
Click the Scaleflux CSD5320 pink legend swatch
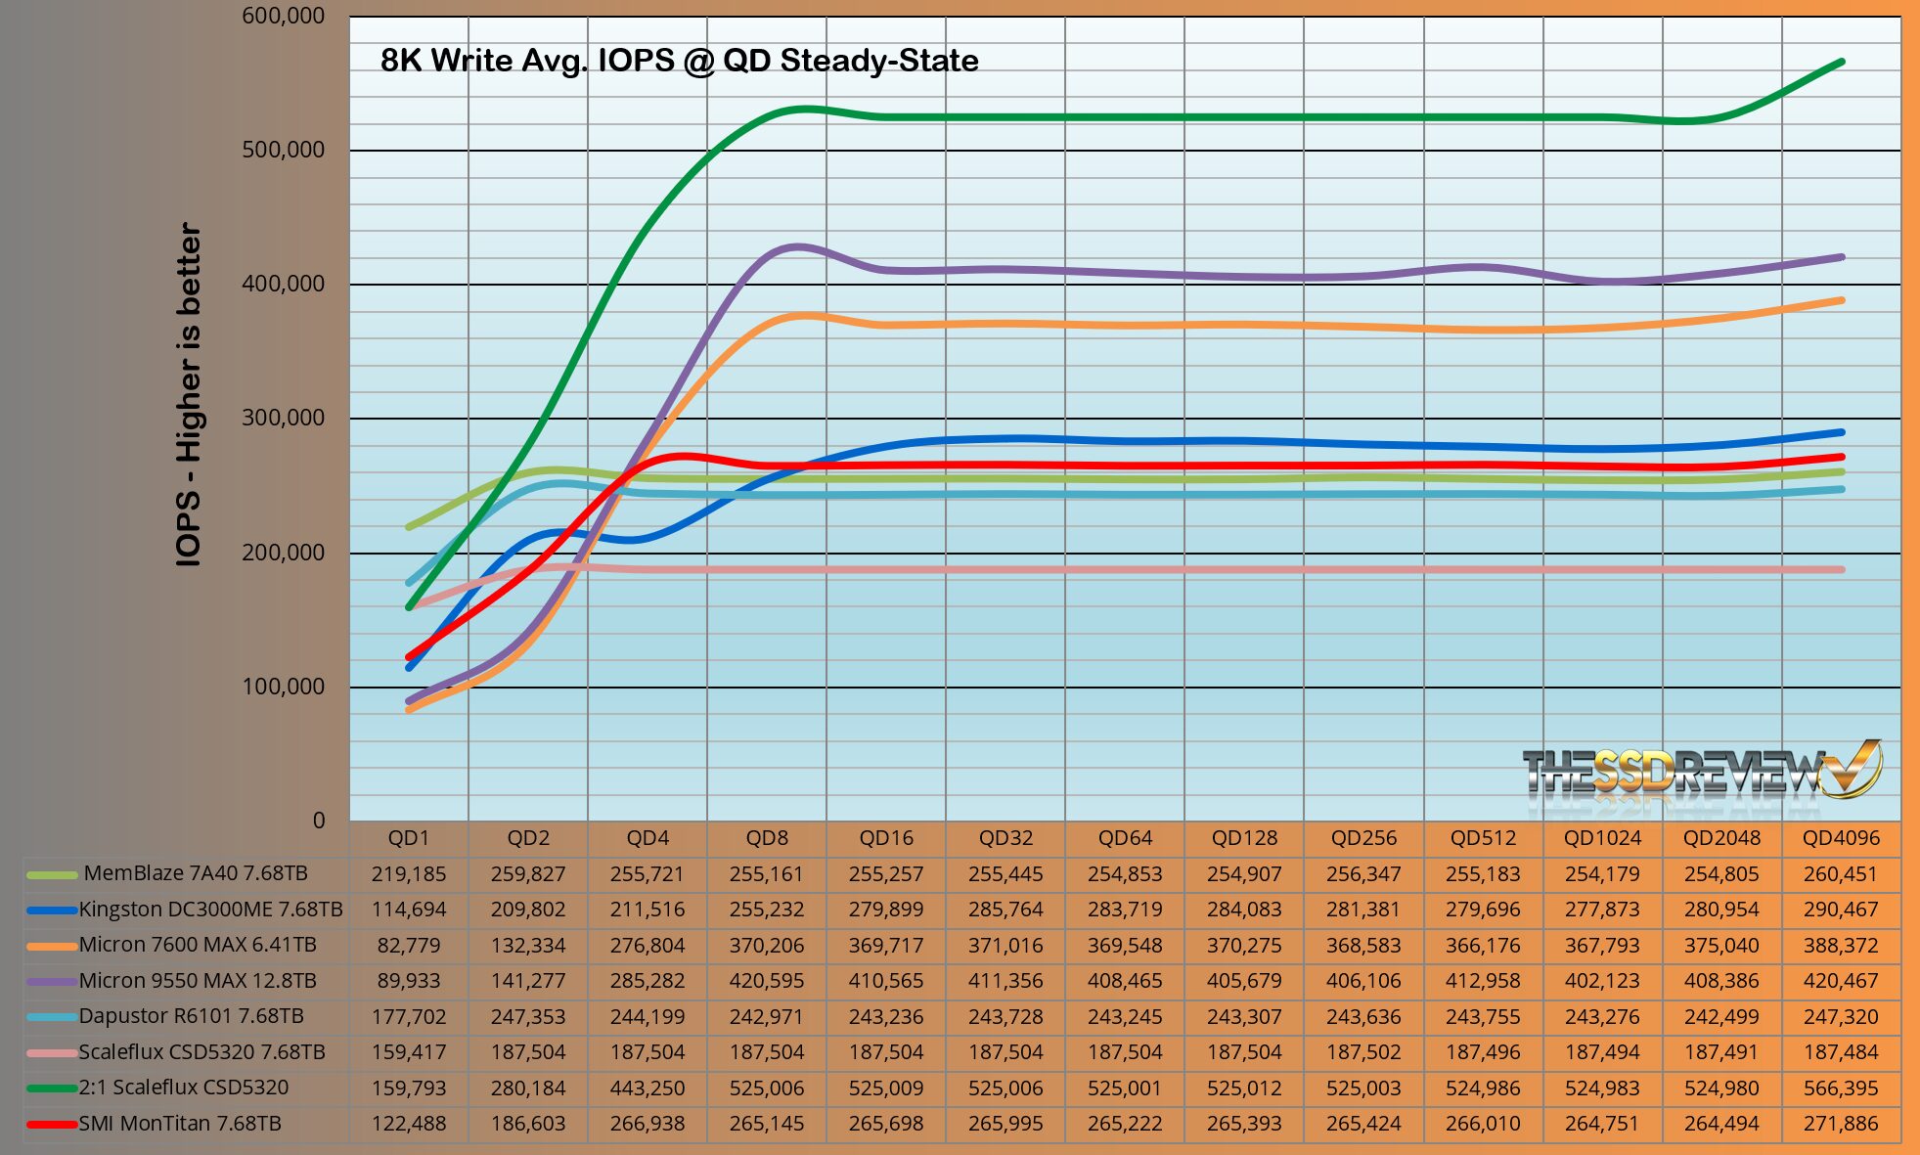tap(52, 1052)
